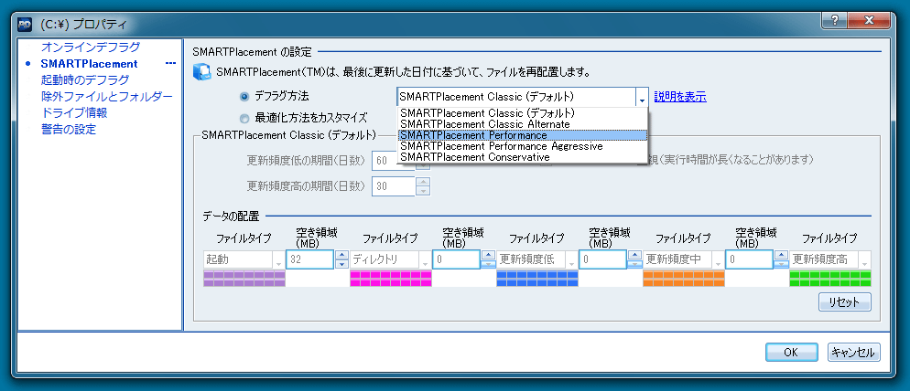The height and width of the screenshot is (391, 910).
Task: Open the 更新頻度低 file type dropdown
Action: 571,260
